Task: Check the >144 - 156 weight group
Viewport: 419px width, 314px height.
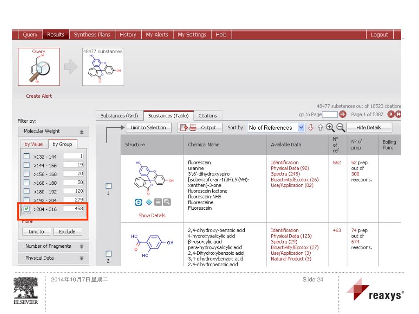Action: (27, 165)
